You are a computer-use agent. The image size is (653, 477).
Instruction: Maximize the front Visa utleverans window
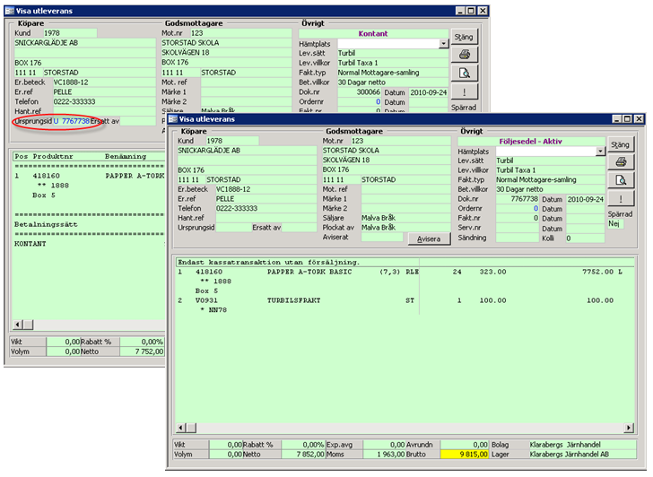[x=627, y=119]
